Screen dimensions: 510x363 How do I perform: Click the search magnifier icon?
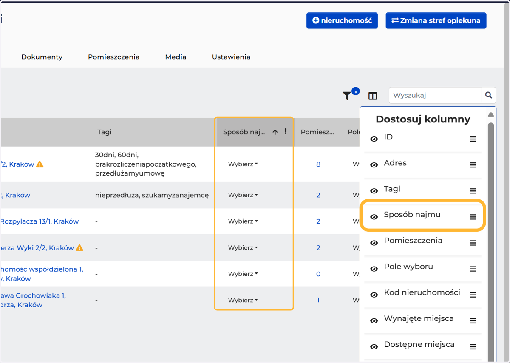coord(489,95)
